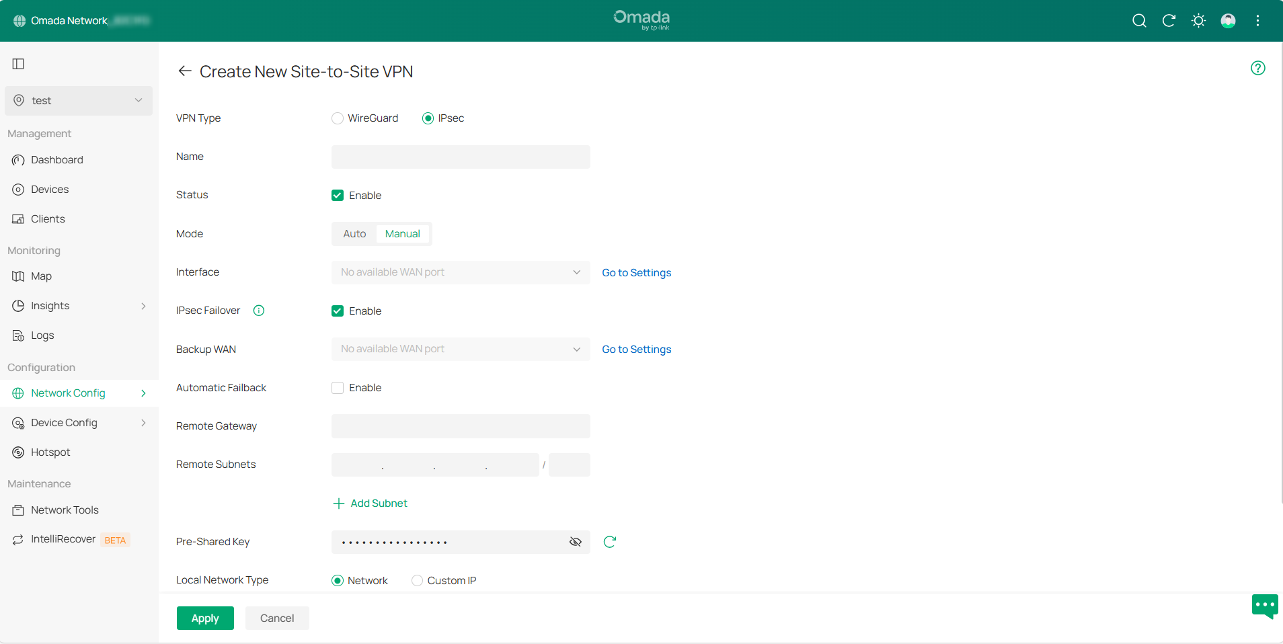The image size is (1283, 644).
Task: Click Go to Settings beside Backup WAN
Action: 635,349
